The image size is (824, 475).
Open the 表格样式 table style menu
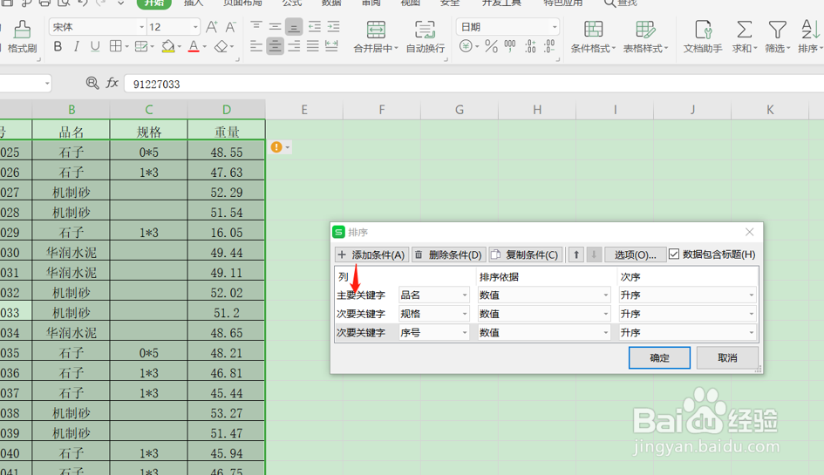645,37
